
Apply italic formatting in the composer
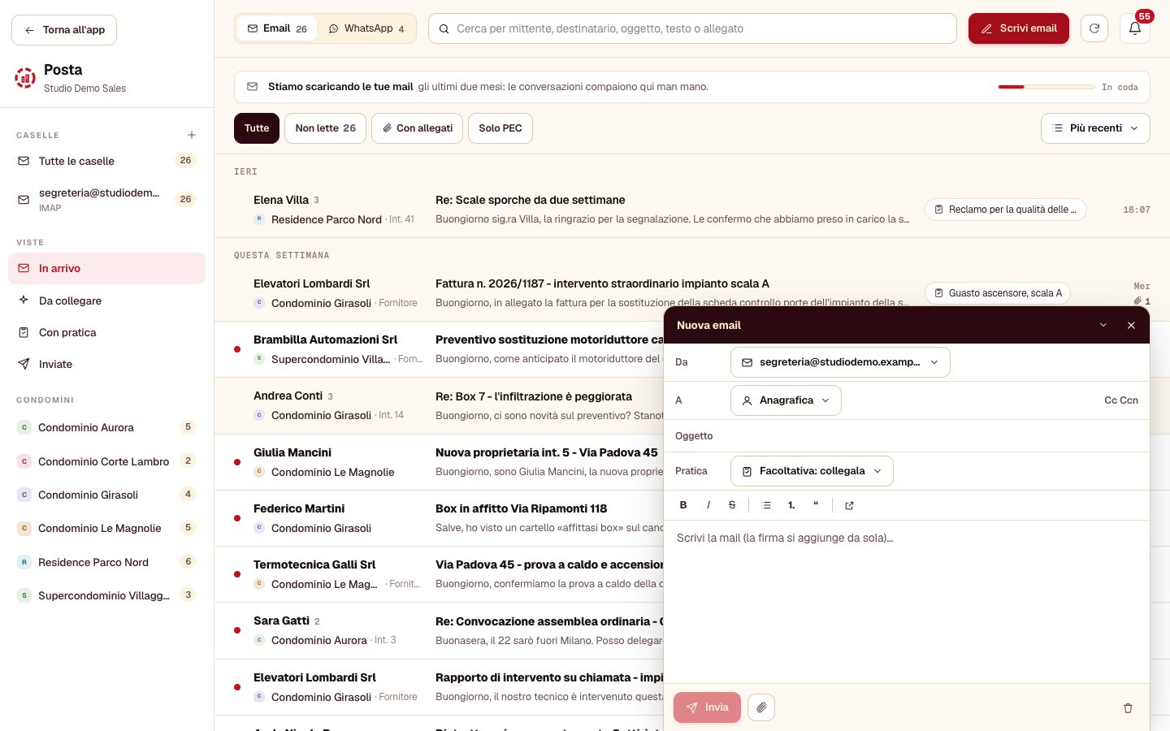point(708,505)
